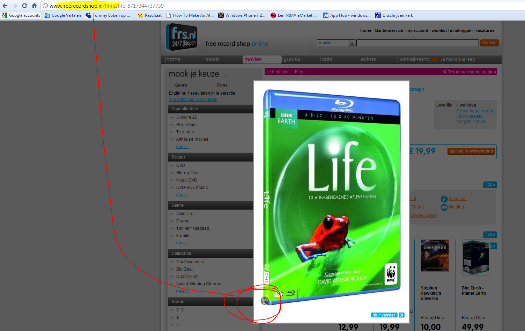Click sluit venster button

click(x=384, y=315)
